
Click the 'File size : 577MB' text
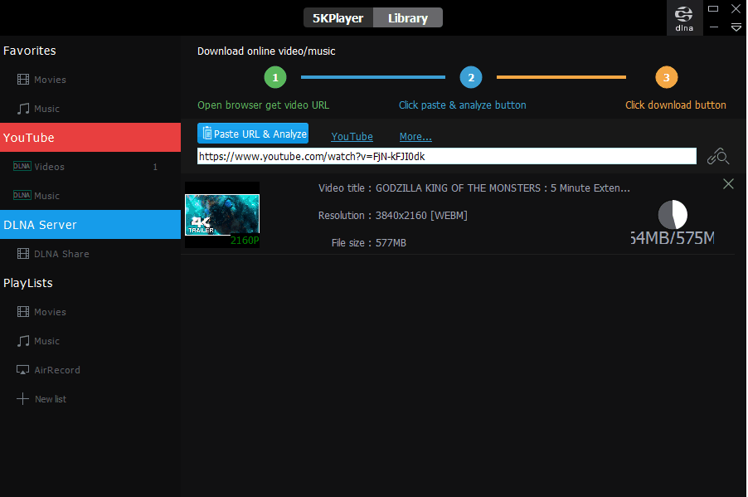(x=369, y=242)
